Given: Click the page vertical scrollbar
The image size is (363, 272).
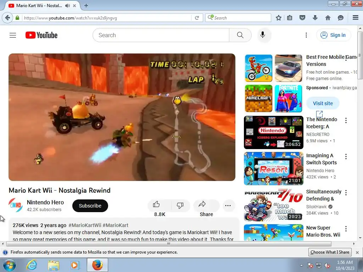Looking at the screenshot, I should tap(360, 56).
